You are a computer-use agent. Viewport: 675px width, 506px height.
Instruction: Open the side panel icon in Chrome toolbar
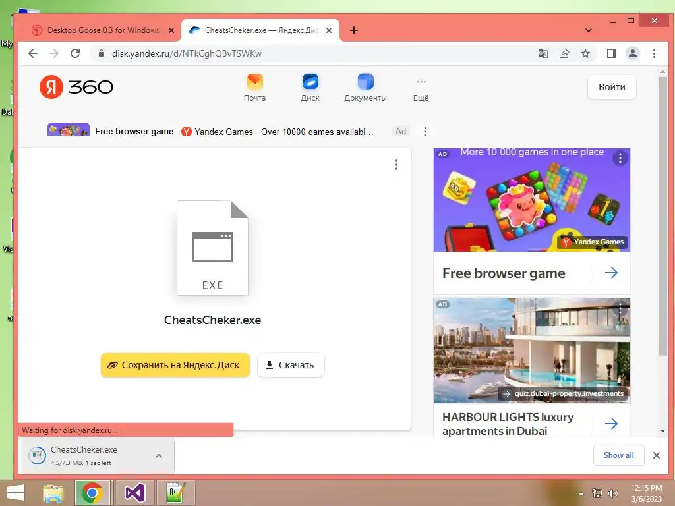pyautogui.click(x=611, y=53)
